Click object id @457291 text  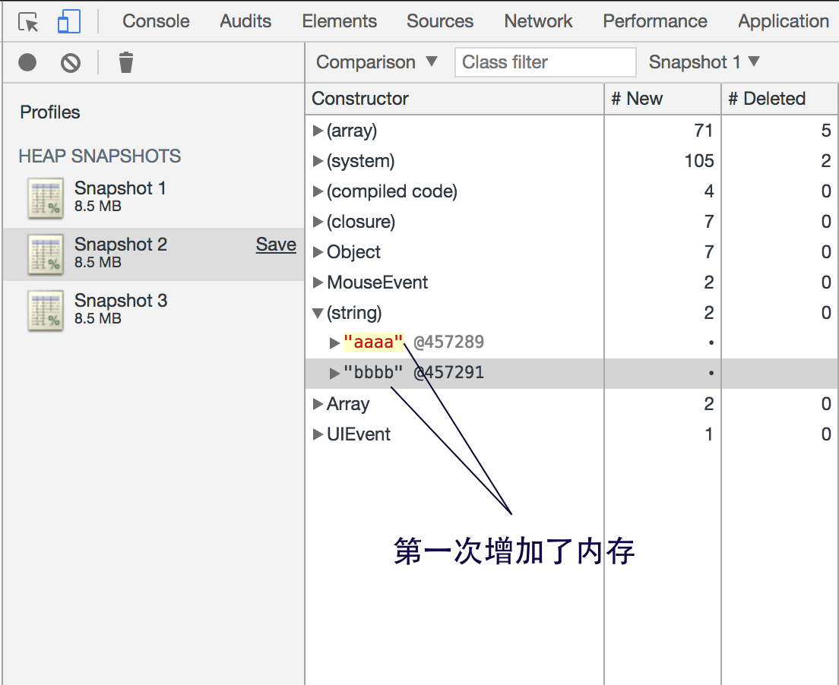[x=448, y=372]
